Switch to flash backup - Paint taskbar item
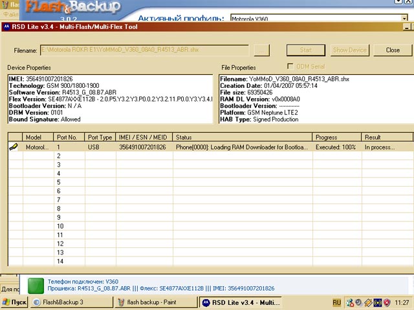The width and height of the screenshot is (414, 310). 156,302
